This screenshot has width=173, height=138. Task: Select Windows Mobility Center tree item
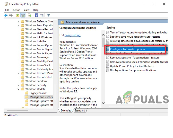[x=39, y=61]
